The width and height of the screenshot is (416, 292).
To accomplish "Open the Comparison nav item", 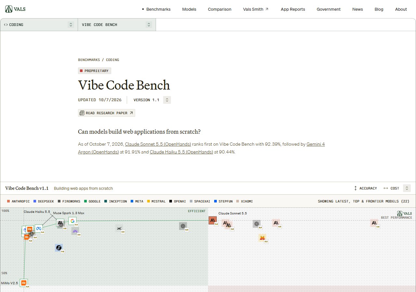I will tap(220, 9).
